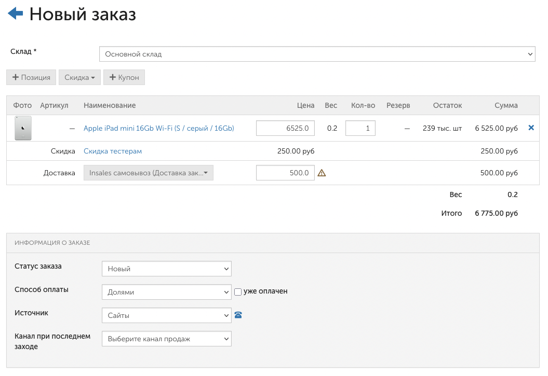This screenshot has height=376, width=548.
Task: Remove iPad mini item with blue X
Action: coord(531,128)
